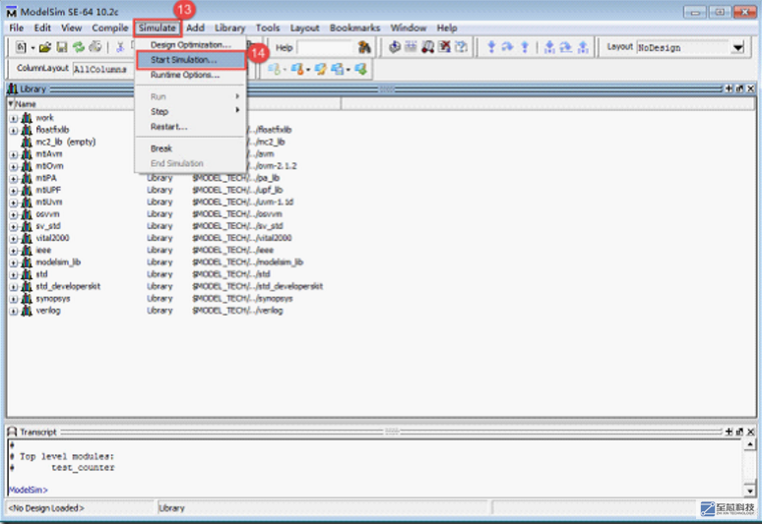Expand the std_developerskit library node
This screenshot has height=524, width=762.
[14, 287]
